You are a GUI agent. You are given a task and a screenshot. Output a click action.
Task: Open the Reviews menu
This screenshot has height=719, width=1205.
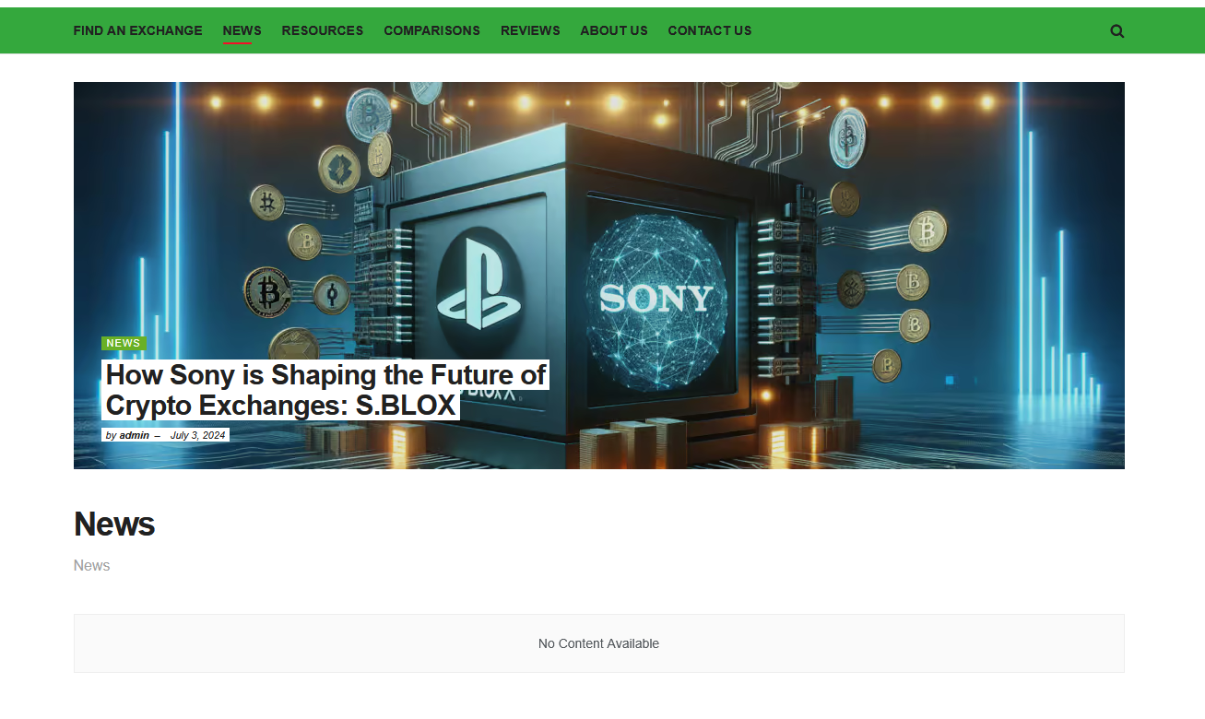[x=530, y=30]
